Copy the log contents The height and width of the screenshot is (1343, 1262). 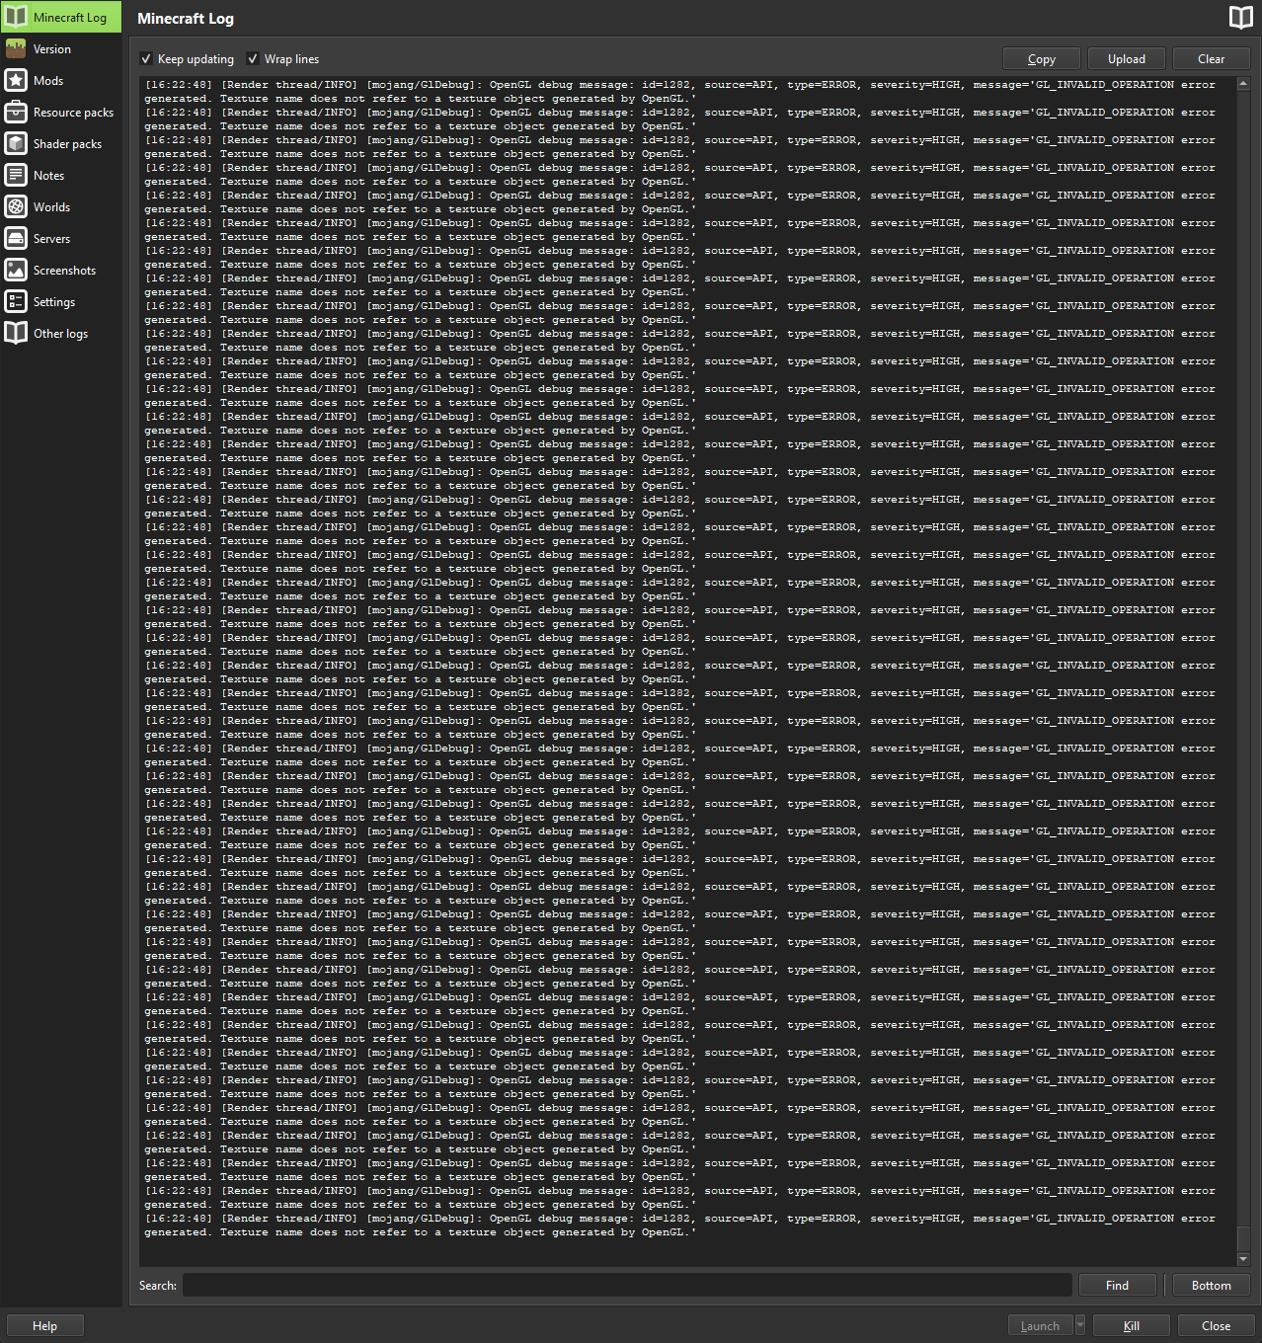click(x=1041, y=59)
